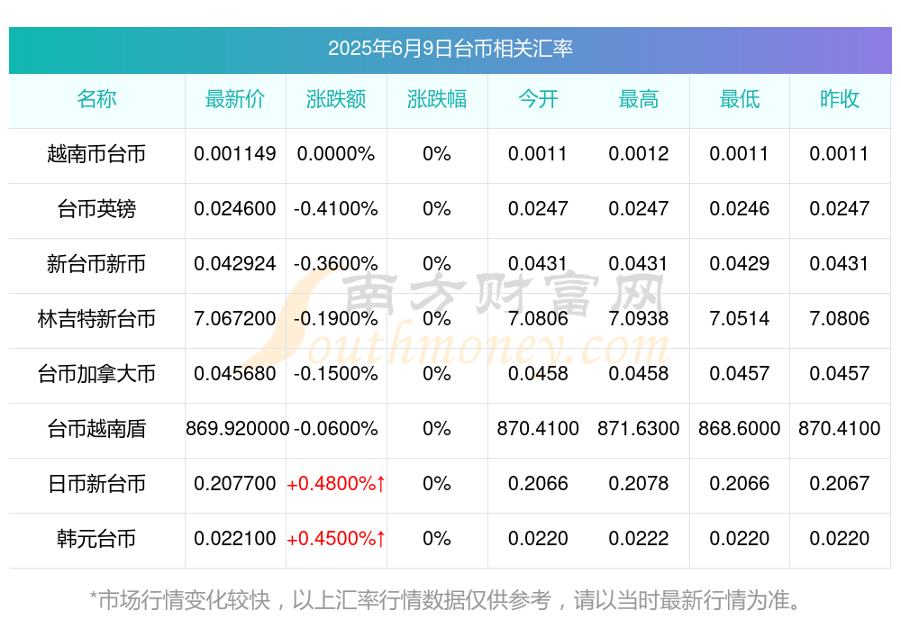Viewport: 901px width, 629px height.
Task: Select the 台币越南盾 row name
Action: (x=96, y=429)
